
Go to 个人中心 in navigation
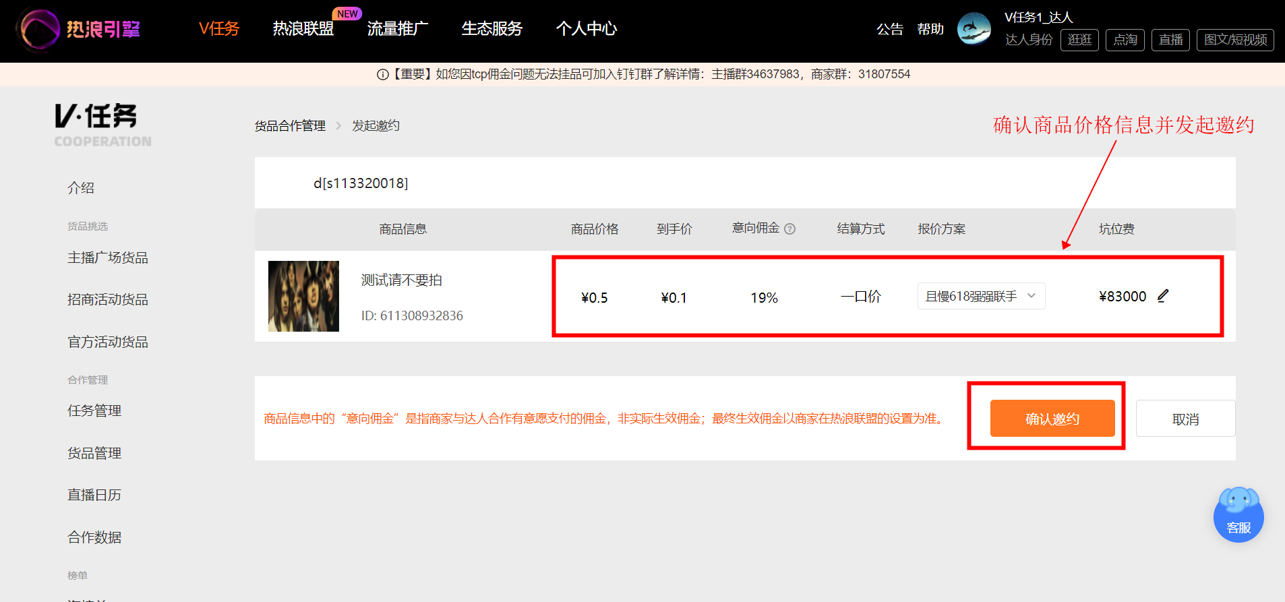coord(587,28)
